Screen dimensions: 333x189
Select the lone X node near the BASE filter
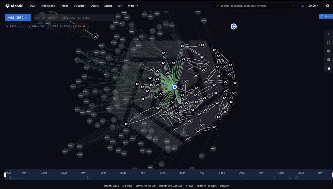coord(95,36)
